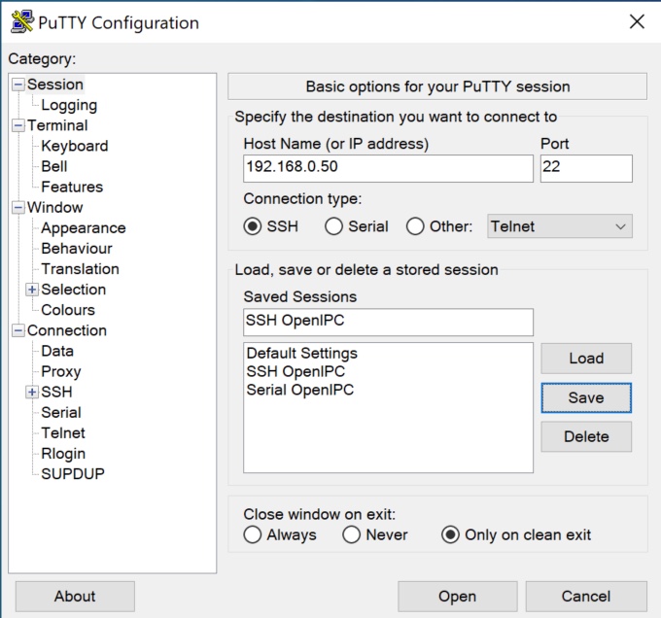Select Proxy under Connection category
The image size is (661, 618).
click(x=60, y=371)
